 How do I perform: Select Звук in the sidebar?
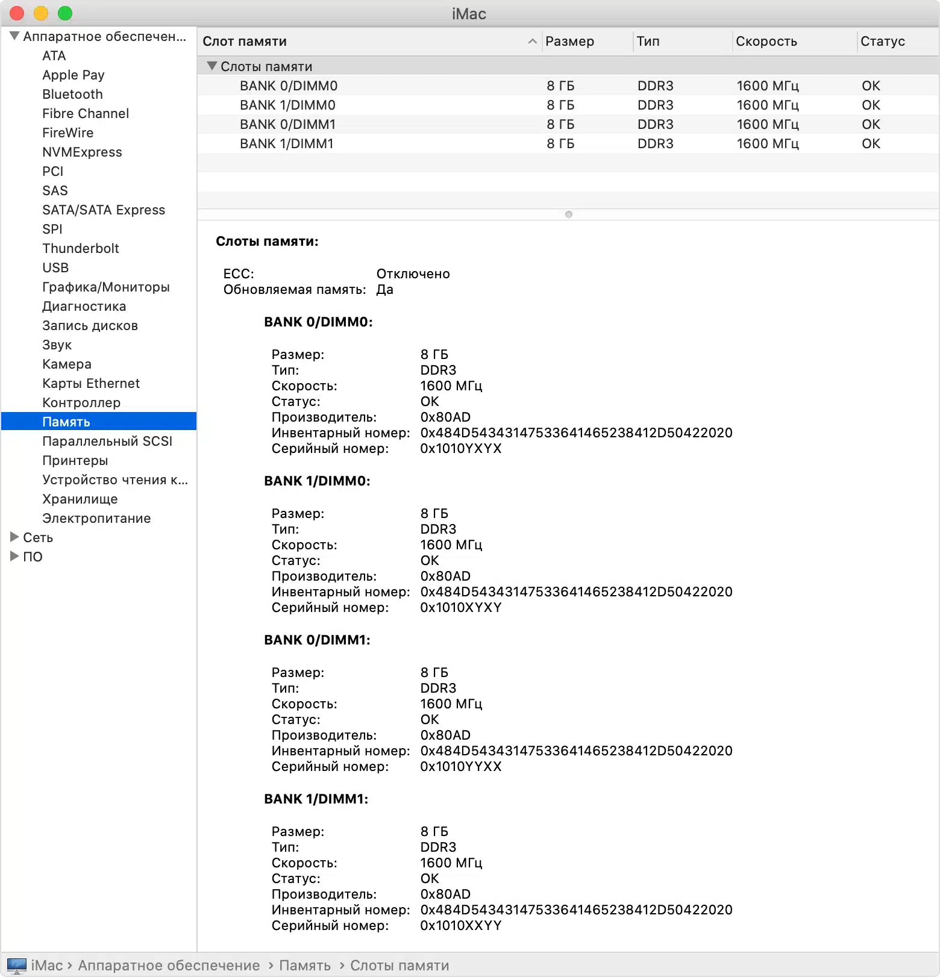pos(57,345)
